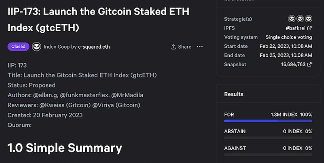This screenshot has width=324, height=163.
Task: Open the c-squared.eth author profile
Action: [x=94, y=47]
